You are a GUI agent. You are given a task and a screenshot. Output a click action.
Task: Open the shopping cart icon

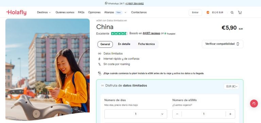point(240,13)
